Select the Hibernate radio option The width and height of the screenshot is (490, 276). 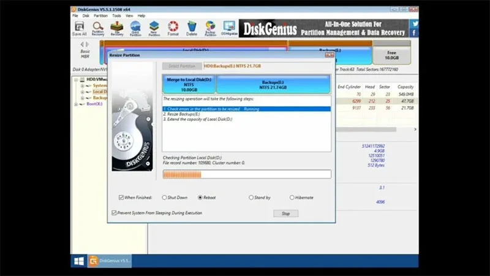(x=292, y=197)
